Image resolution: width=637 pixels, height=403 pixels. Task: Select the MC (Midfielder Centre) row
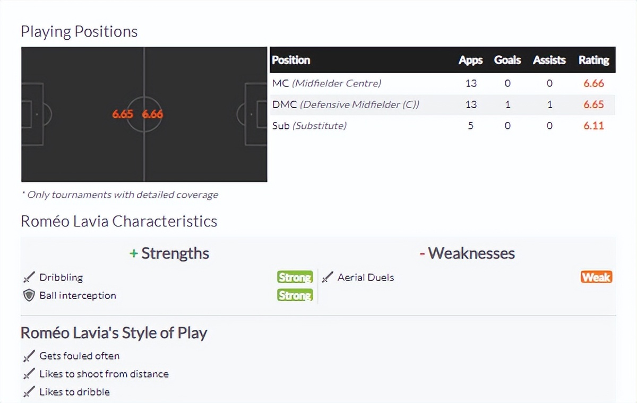(x=326, y=83)
